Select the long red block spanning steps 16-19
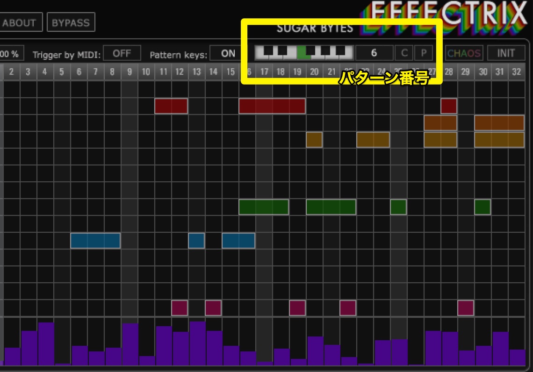 coord(272,106)
